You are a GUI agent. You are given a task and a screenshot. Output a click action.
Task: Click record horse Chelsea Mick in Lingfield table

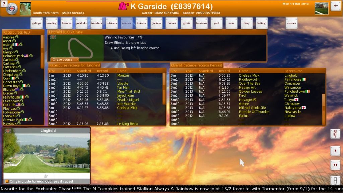[x=127, y=108]
